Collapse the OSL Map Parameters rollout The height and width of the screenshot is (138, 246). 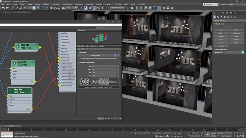pyautogui.click(x=86, y=62)
